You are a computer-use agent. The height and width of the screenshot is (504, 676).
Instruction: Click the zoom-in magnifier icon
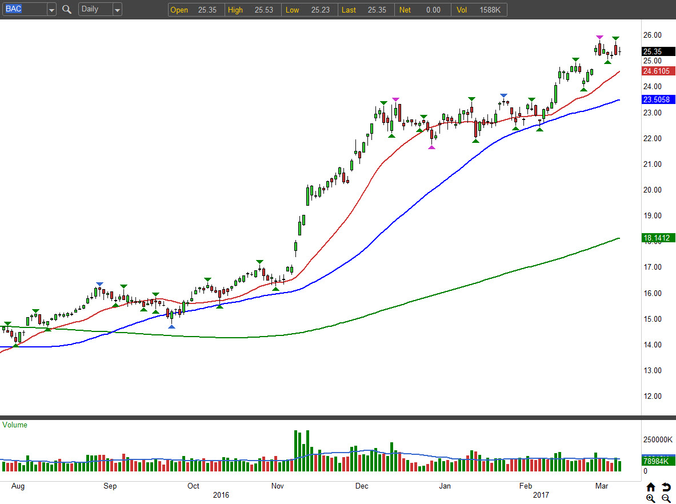650,498
